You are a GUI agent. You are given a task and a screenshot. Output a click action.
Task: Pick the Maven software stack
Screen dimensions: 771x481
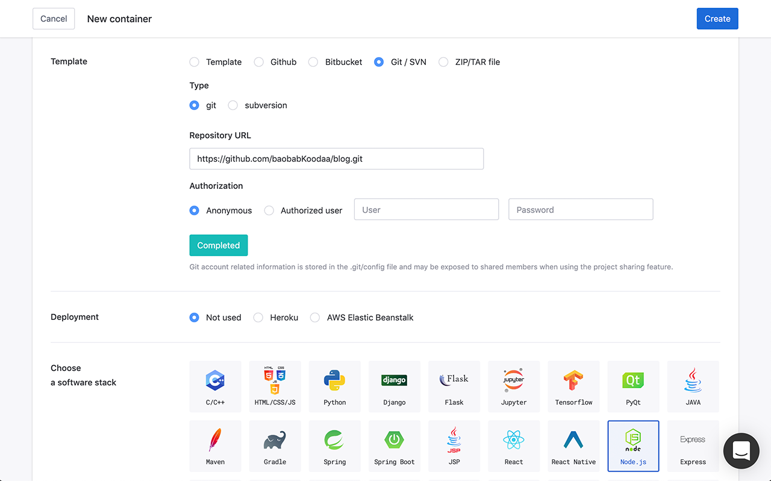(215, 446)
